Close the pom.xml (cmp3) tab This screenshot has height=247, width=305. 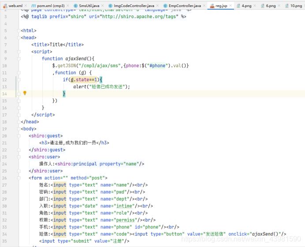pos(68,6)
